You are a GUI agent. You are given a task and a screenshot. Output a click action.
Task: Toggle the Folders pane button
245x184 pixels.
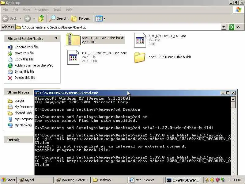pyautogui.click(x=81, y=18)
